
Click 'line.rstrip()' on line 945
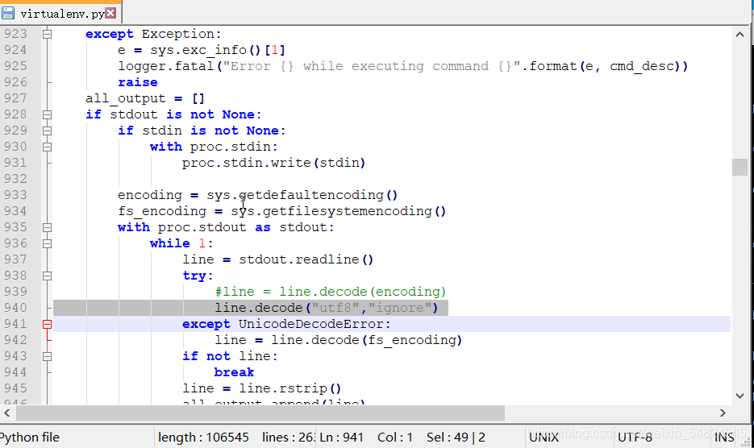290,388
